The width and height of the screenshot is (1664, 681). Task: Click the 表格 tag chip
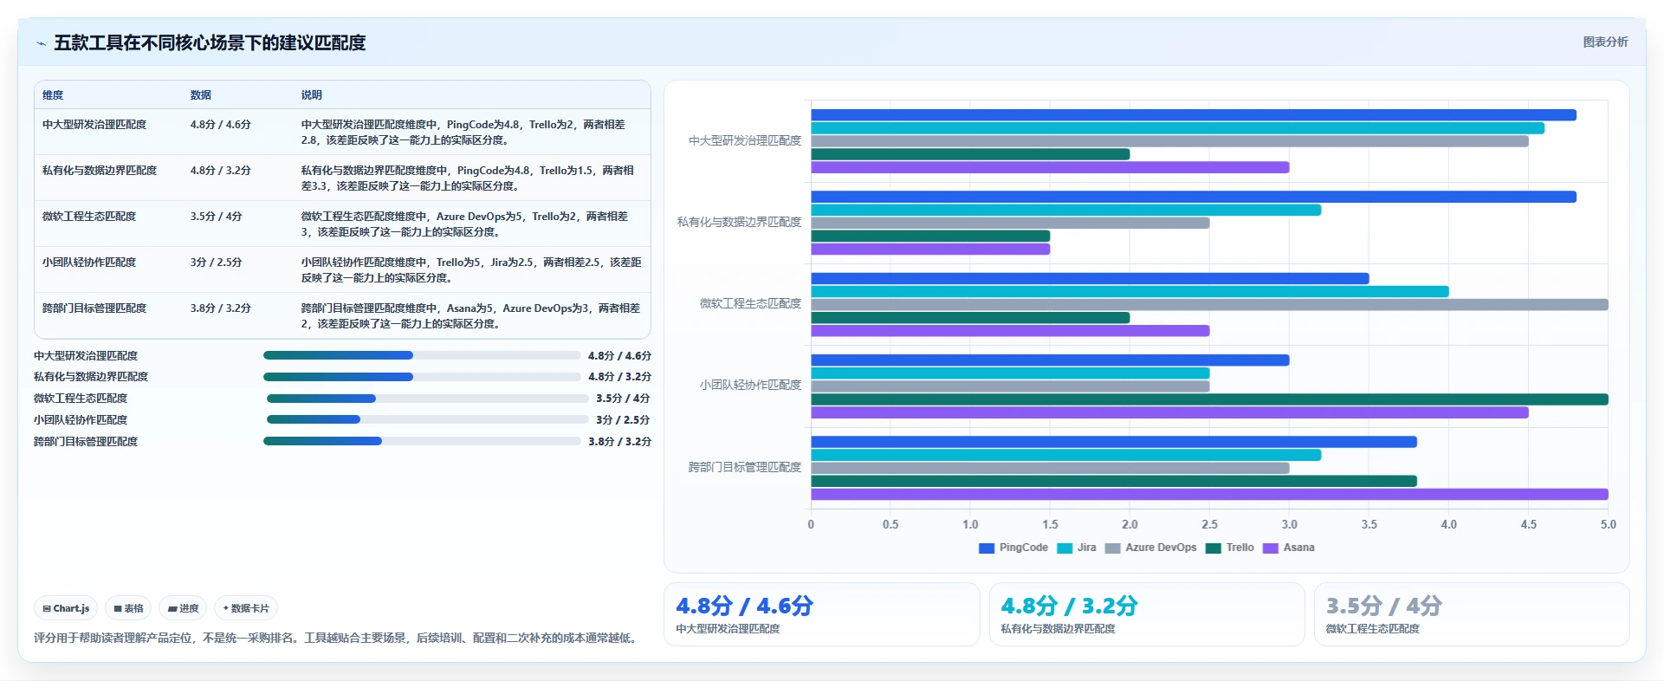[x=128, y=608]
